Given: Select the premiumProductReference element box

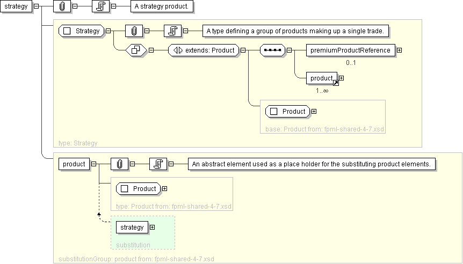Looking at the screenshot, I should [351, 50].
